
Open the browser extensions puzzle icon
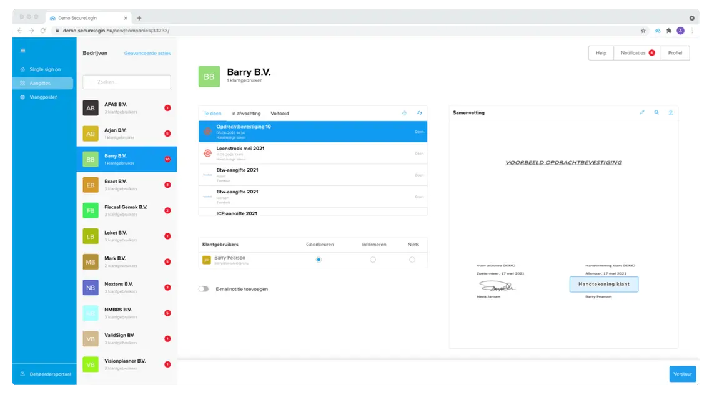[x=669, y=31]
